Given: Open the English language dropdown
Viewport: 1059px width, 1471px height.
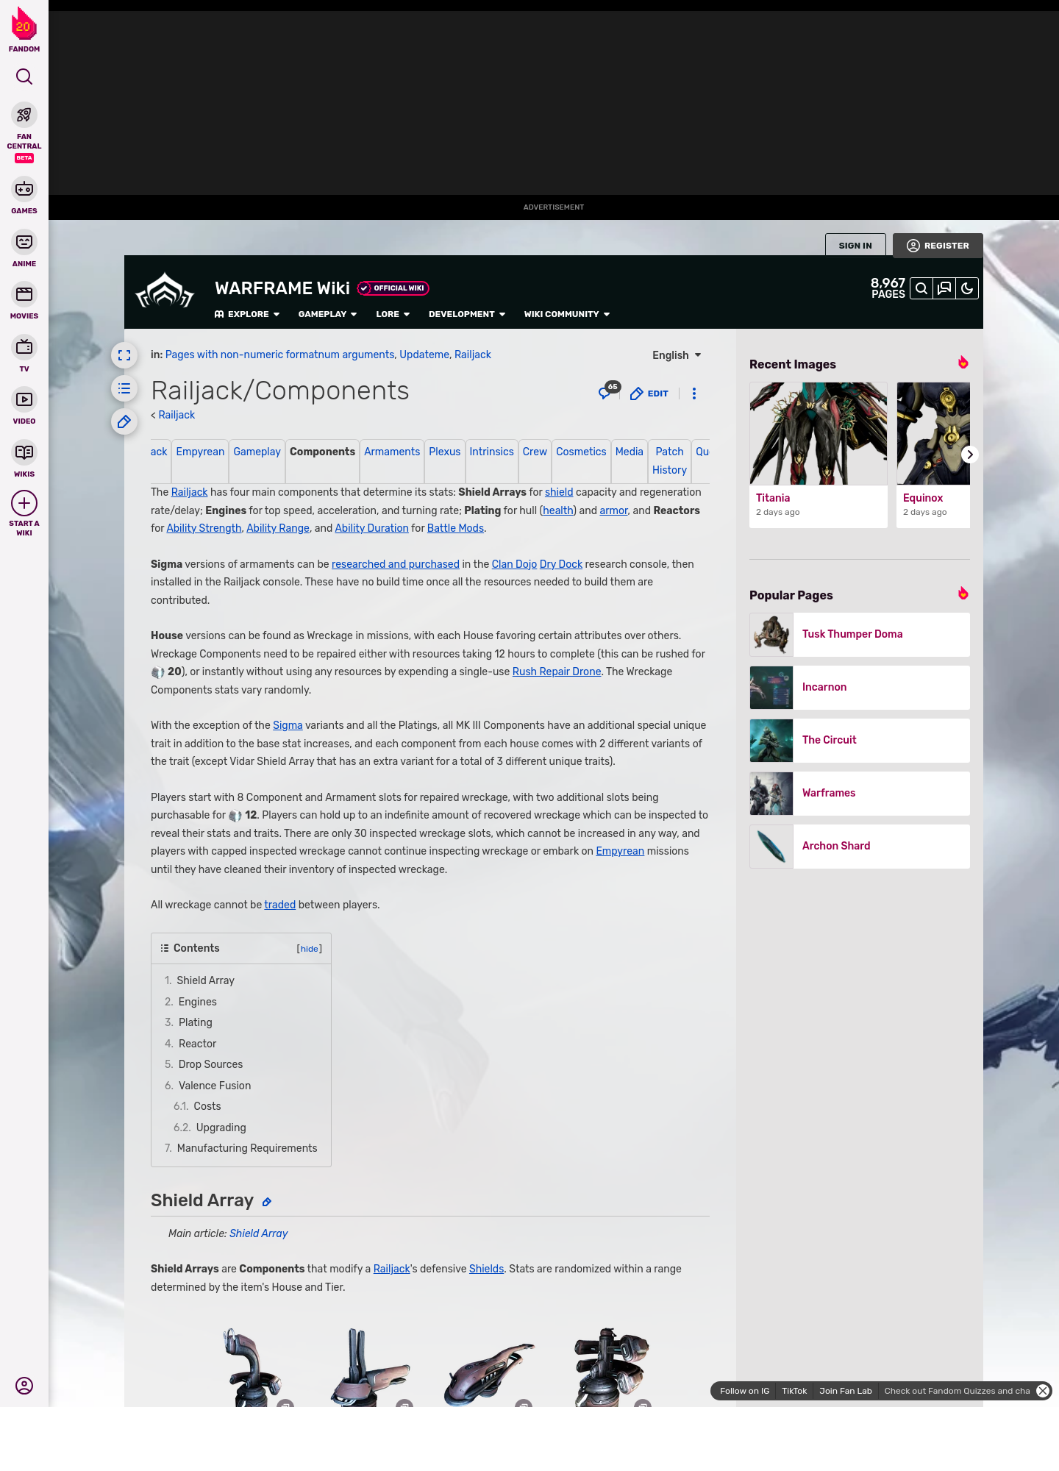Looking at the screenshot, I should (677, 355).
